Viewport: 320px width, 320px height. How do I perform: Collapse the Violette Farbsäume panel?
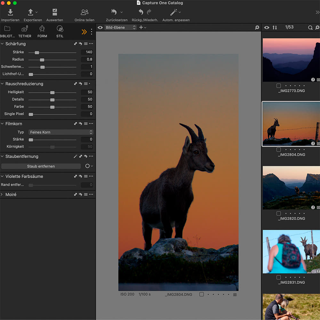click(2, 176)
